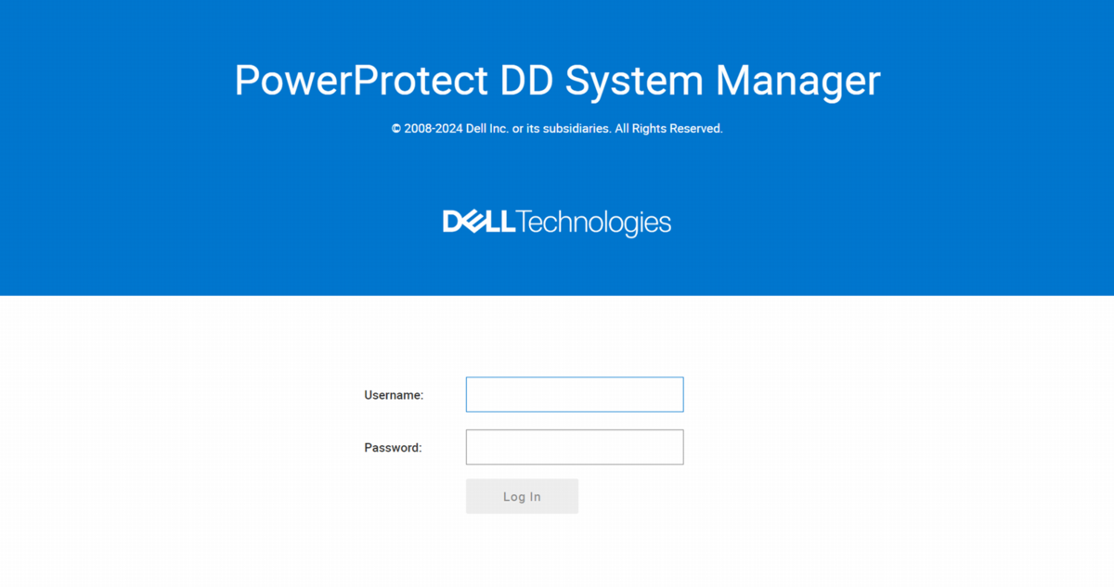Click the Username: label
Screen dimensions: 1114x587
pos(394,395)
